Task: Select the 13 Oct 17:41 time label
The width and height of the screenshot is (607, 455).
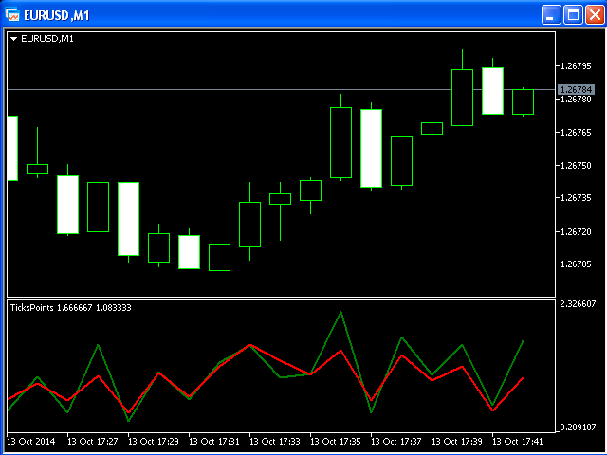Action: (520, 442)
